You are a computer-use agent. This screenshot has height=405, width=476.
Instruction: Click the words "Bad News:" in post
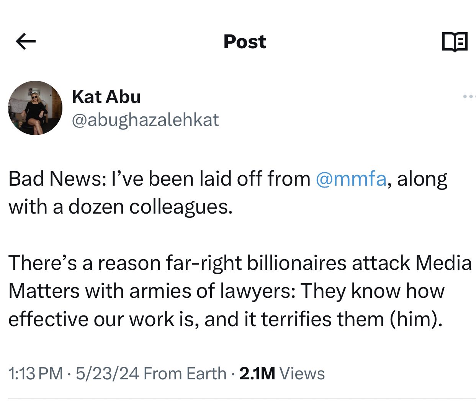click(x=57, y=179)
